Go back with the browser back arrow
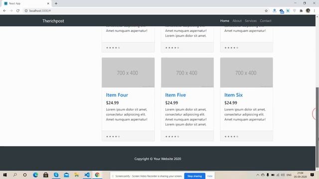 tap(4, 11)
